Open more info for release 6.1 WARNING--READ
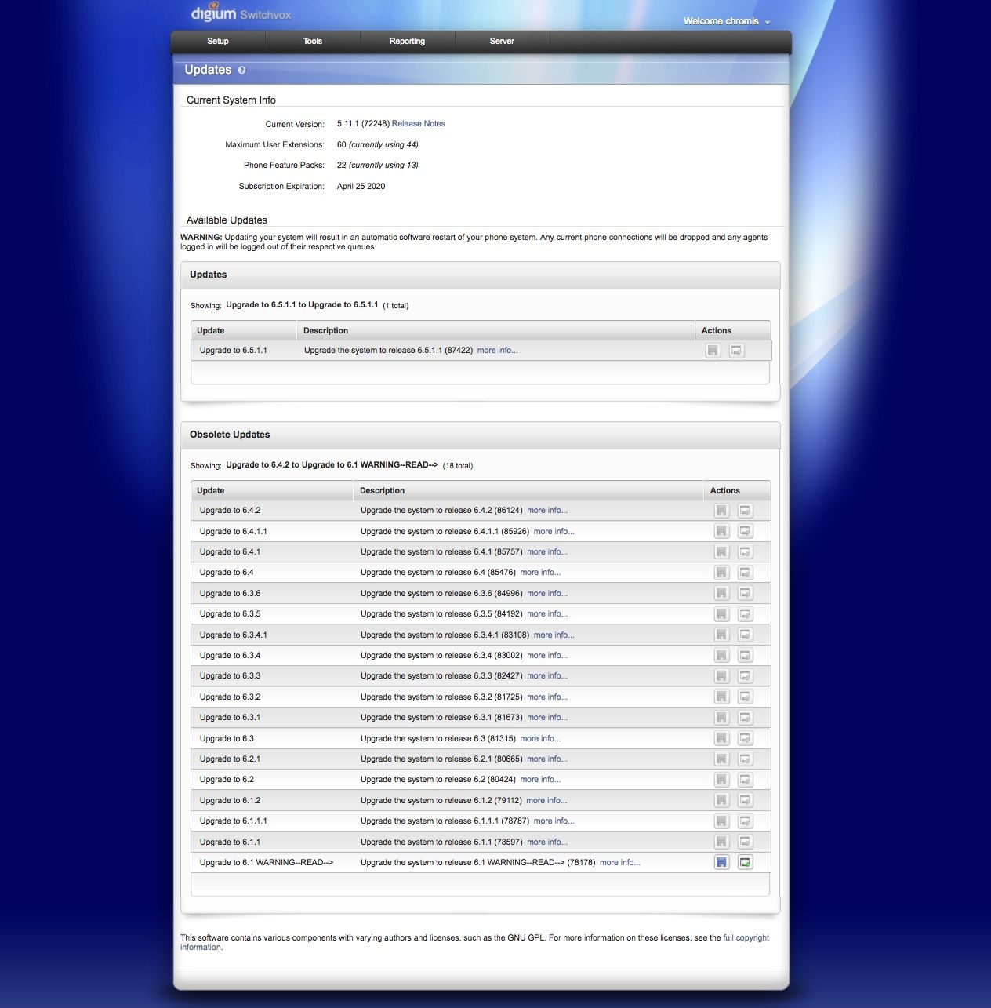Screen dimensions: 991x1008 (x=620, y=863)
